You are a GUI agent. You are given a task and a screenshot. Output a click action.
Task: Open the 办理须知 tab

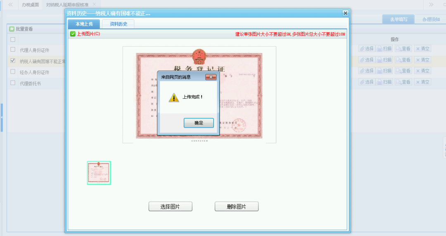coord(431,19)
